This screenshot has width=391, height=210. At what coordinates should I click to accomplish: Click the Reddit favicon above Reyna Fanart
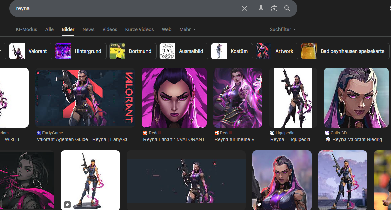tap(145, 133)
